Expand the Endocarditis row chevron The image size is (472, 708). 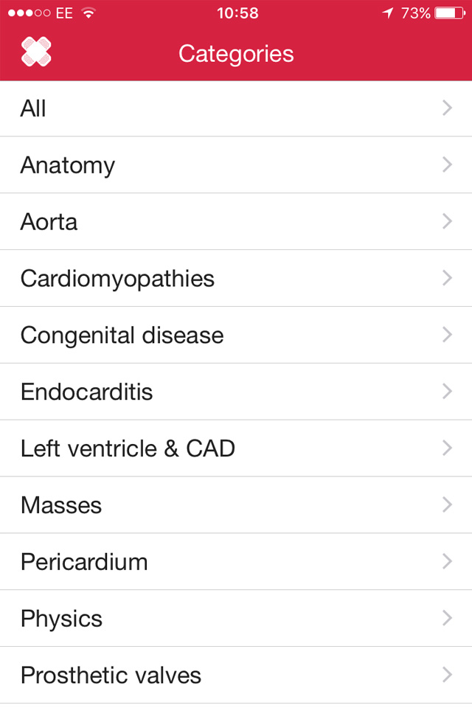(x=447, y=392)
